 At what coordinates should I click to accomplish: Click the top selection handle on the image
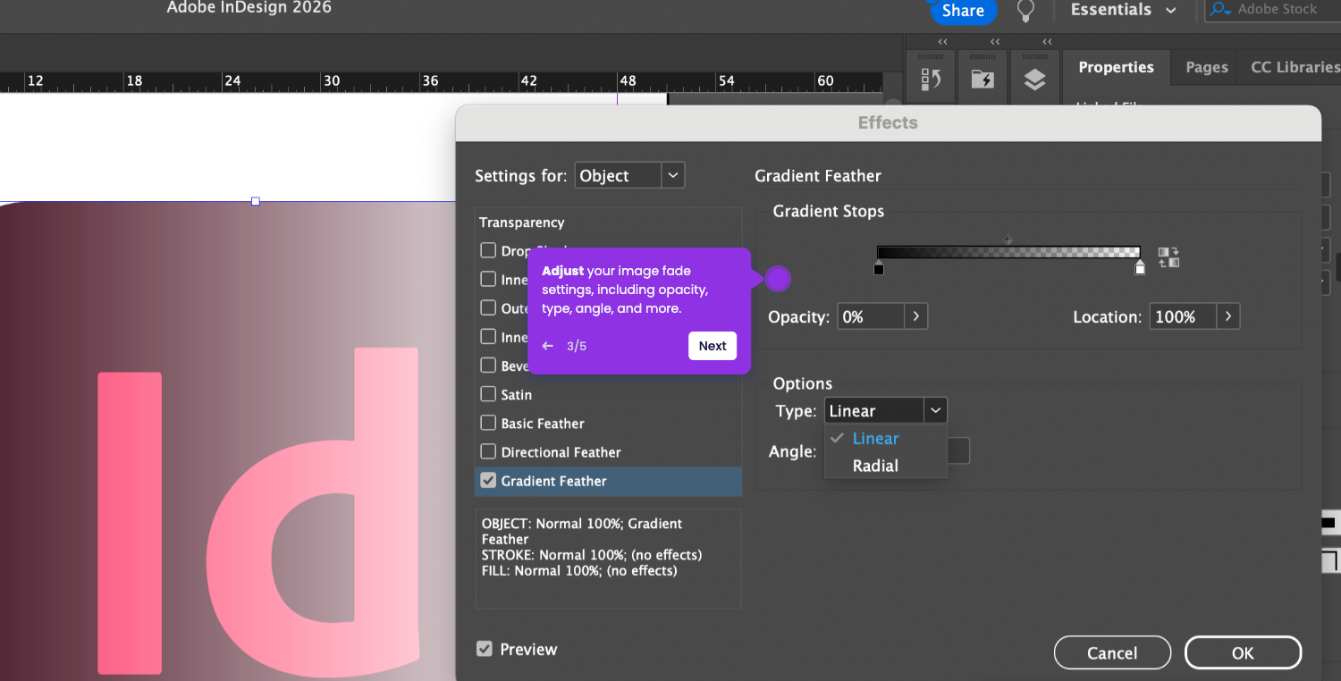(x=256, y=201)
